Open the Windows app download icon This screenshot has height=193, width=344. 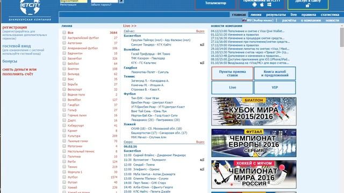tap(269, 5)
